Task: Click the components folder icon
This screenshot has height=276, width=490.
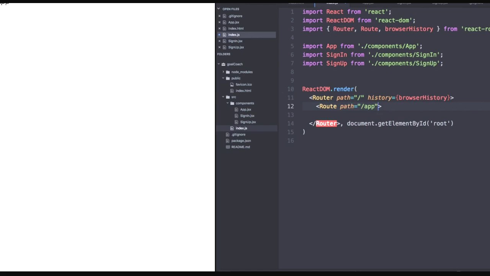Action: [232, 103]
